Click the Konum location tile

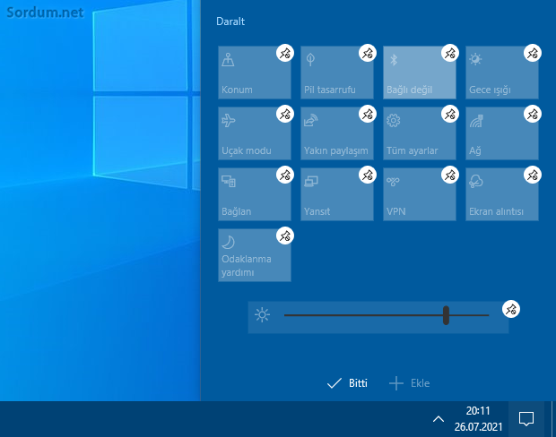point(255,73)
